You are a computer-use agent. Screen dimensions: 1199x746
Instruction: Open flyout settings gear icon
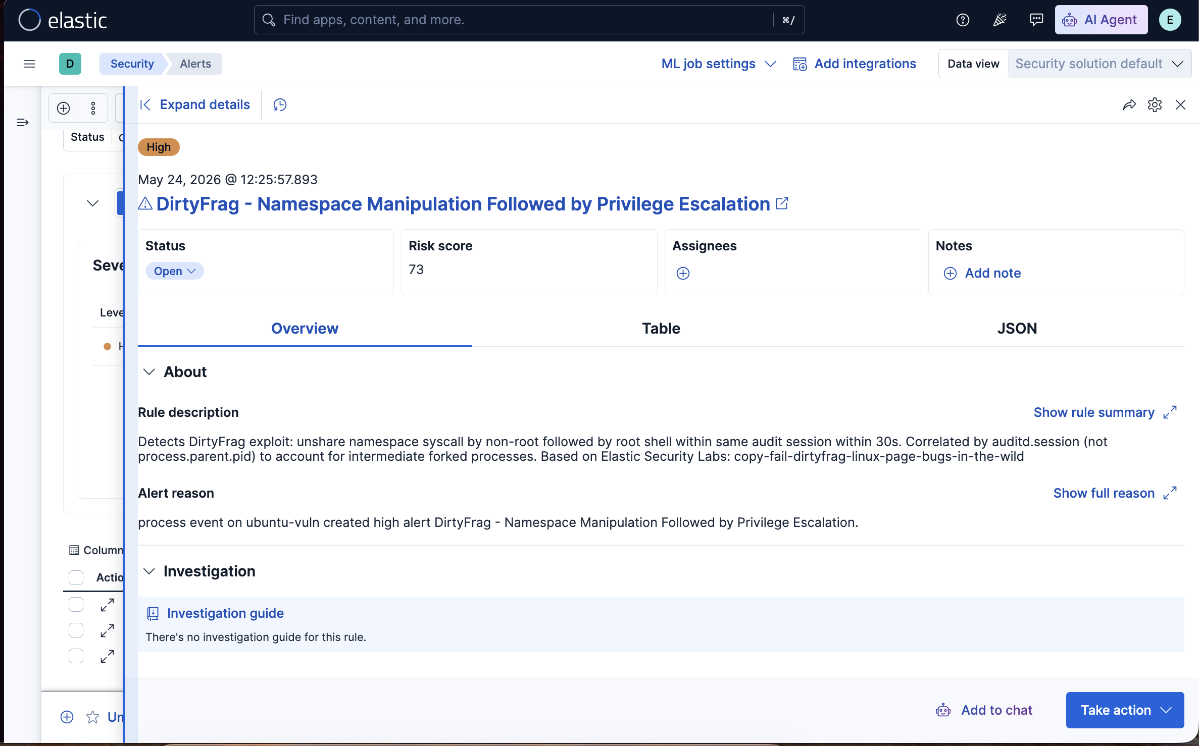point(1155,104)
